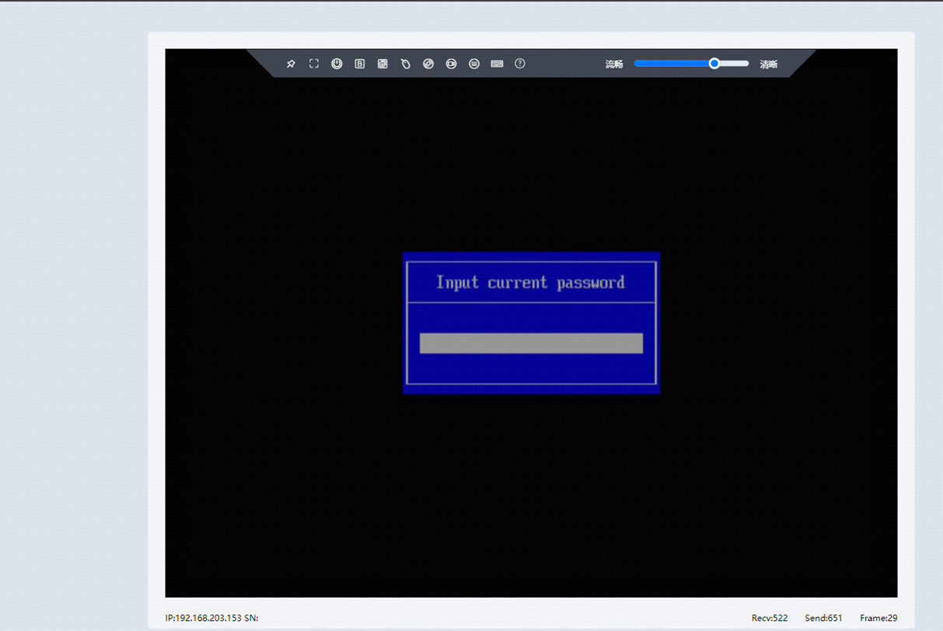Click the 清晰 clear label
The image size is (943, 631).
pos(768,64)
